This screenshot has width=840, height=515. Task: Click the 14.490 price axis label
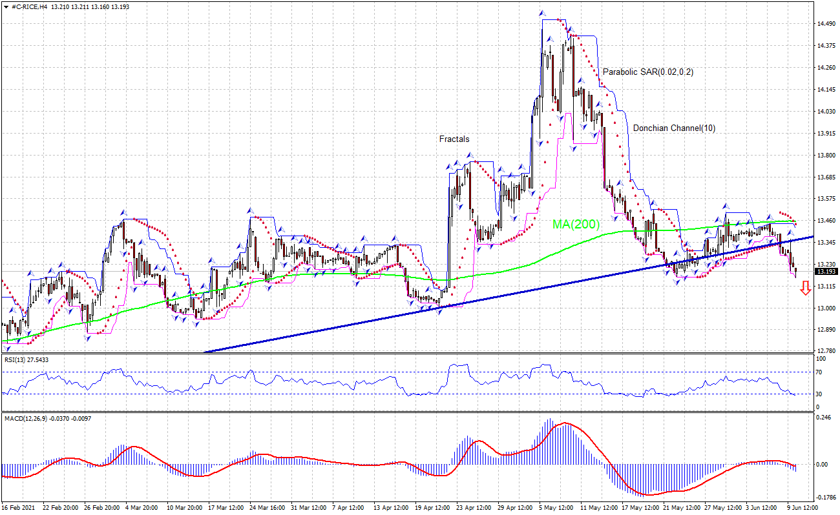[825, 24]
